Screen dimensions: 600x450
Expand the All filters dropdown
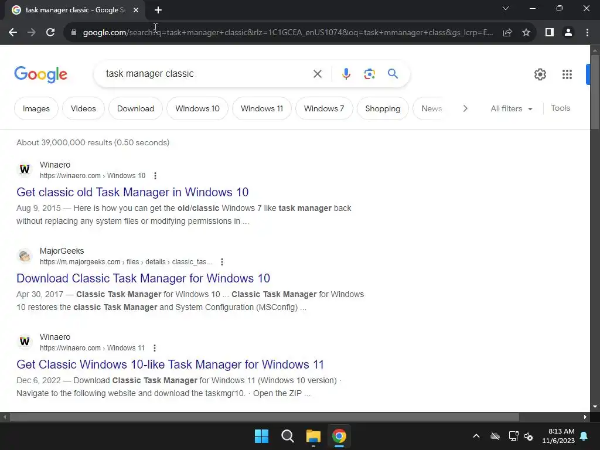(x=511, y=108)
